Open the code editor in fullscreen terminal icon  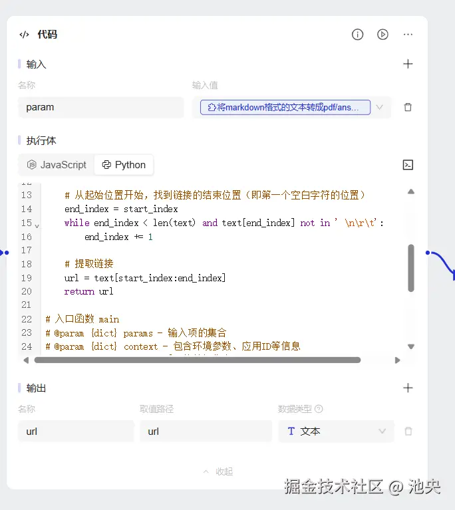click(408, 165)
